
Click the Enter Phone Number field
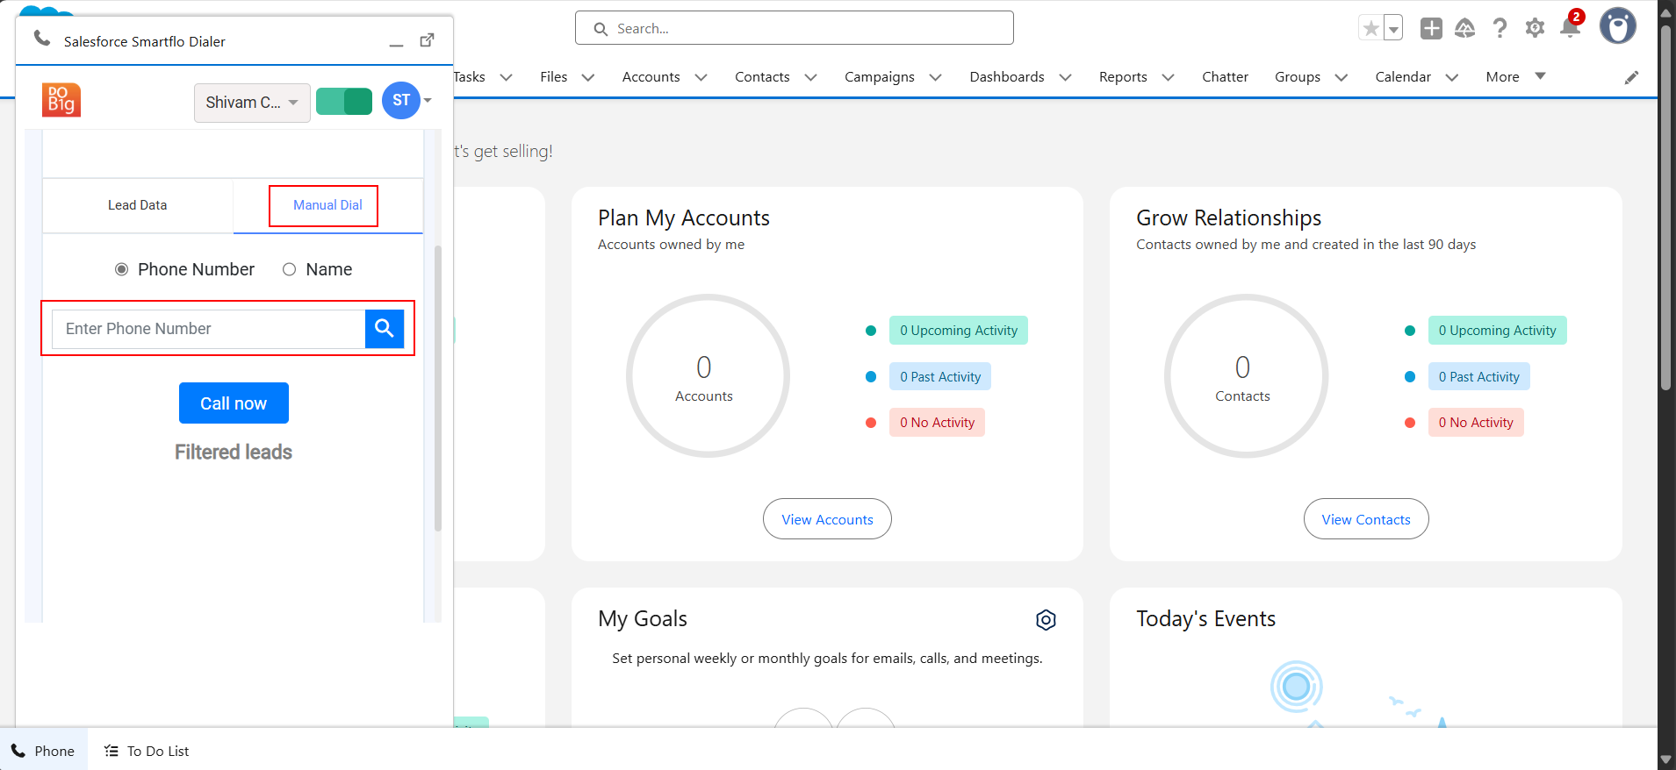click(209, 329)
